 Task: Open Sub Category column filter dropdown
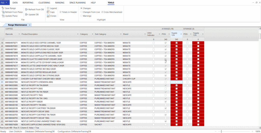click(121, 34)
